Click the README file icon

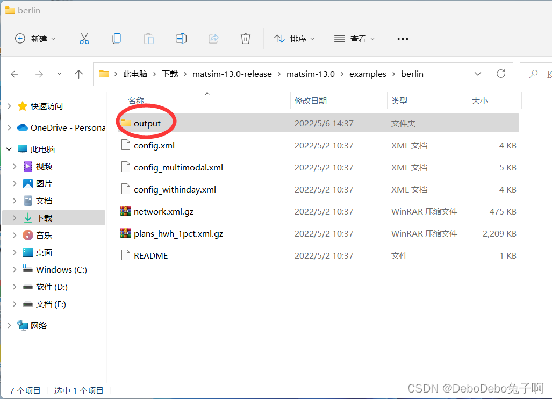(x=126, y=255)
